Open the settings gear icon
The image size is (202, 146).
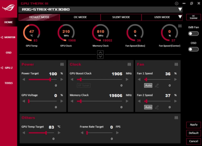(x=177, y=3)
